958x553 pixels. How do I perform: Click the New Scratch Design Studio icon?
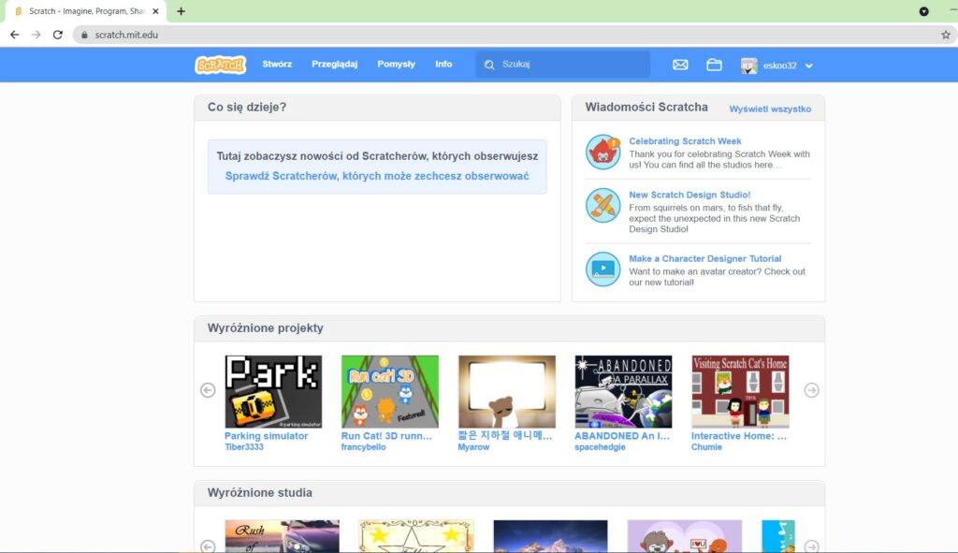602,206
